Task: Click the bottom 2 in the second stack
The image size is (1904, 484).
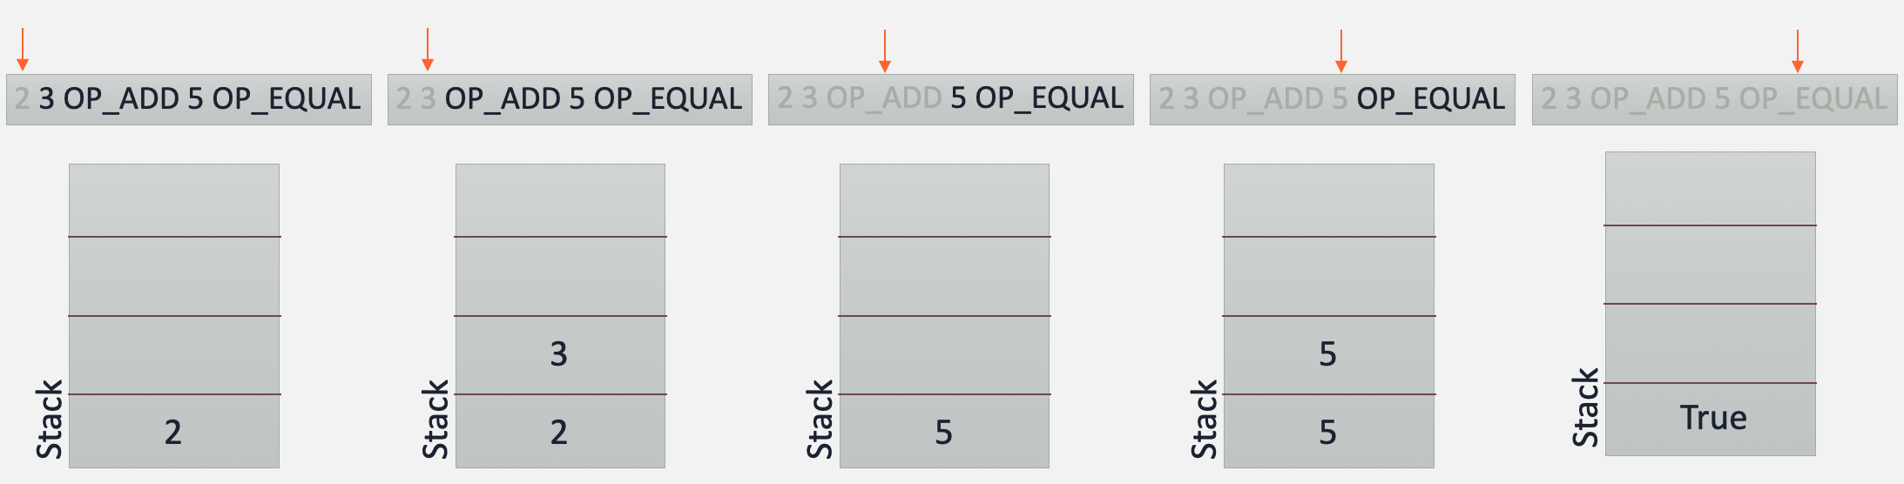Action: (559, 432)
